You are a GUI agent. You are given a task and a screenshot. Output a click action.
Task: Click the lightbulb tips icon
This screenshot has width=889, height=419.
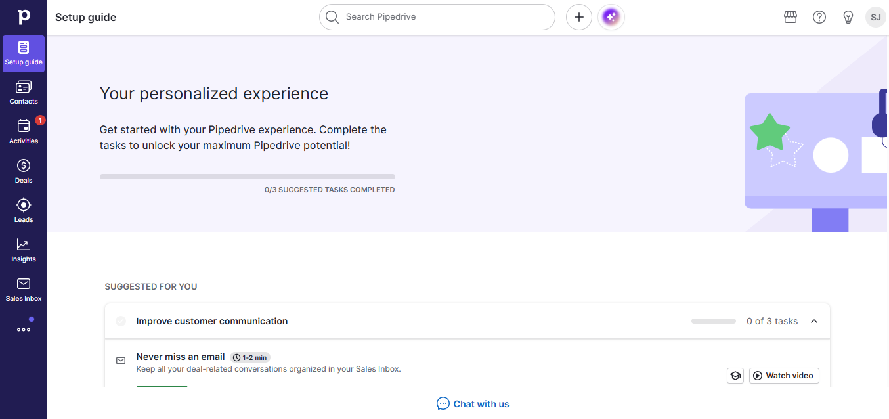click(x=848, y=17)
